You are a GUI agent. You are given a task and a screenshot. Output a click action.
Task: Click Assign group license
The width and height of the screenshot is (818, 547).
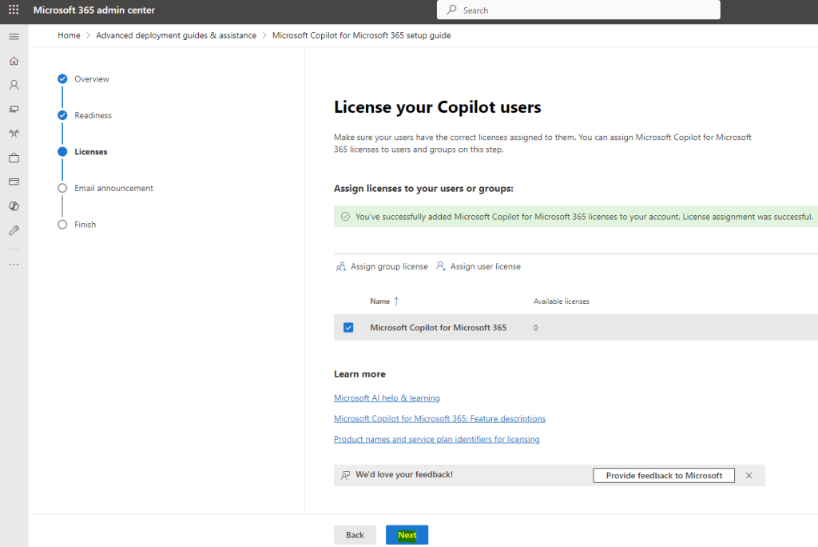[x=389, y=266]
